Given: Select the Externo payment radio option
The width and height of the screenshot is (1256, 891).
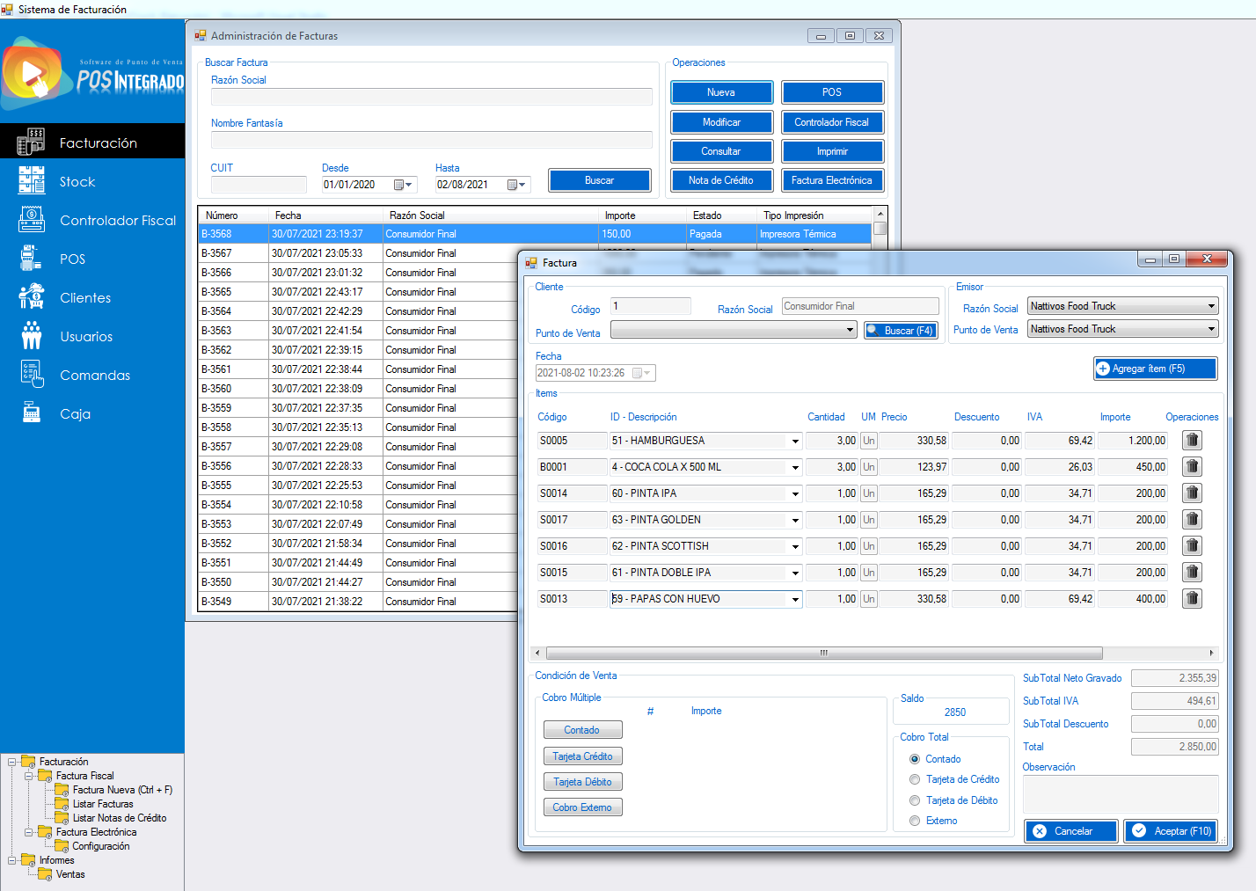Looking at the screenshot, I should tap(915, 821).
